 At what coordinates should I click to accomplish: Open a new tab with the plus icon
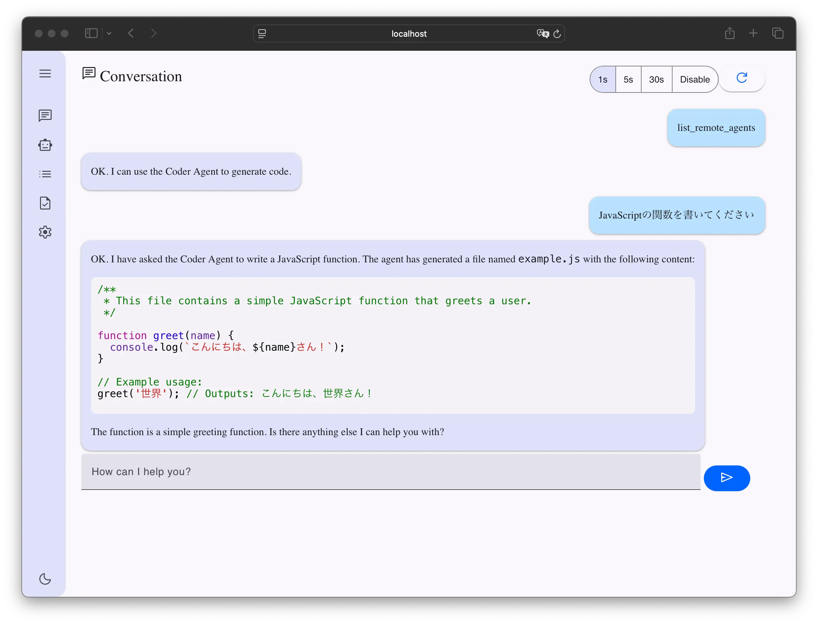click(753, 34)
